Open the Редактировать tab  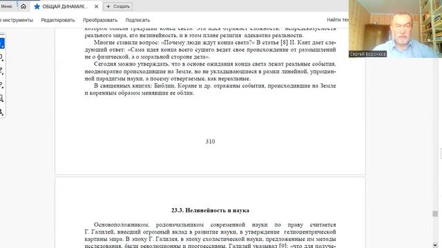click(x=58, y=20)
